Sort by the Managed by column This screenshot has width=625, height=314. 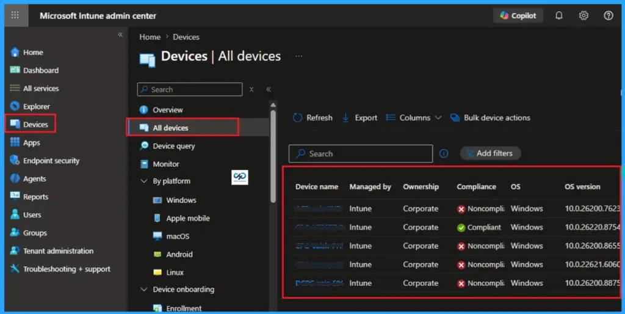pyautogui.click(x=370, y=187)
